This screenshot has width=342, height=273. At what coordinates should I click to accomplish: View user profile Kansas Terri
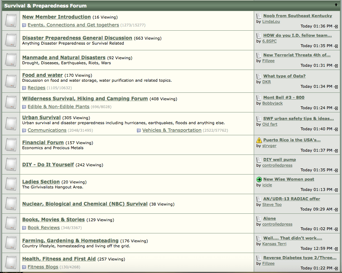coord(274,244)
